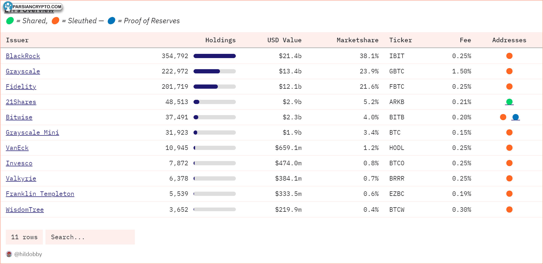Select the 0.15% fee cell
Image resolution: width=543 pixels, height=264 pixels.
(x=462, y=133)
